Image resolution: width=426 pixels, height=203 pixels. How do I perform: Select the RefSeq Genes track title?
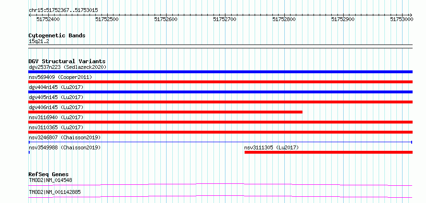pyautogui.click(x=49, y=174)
